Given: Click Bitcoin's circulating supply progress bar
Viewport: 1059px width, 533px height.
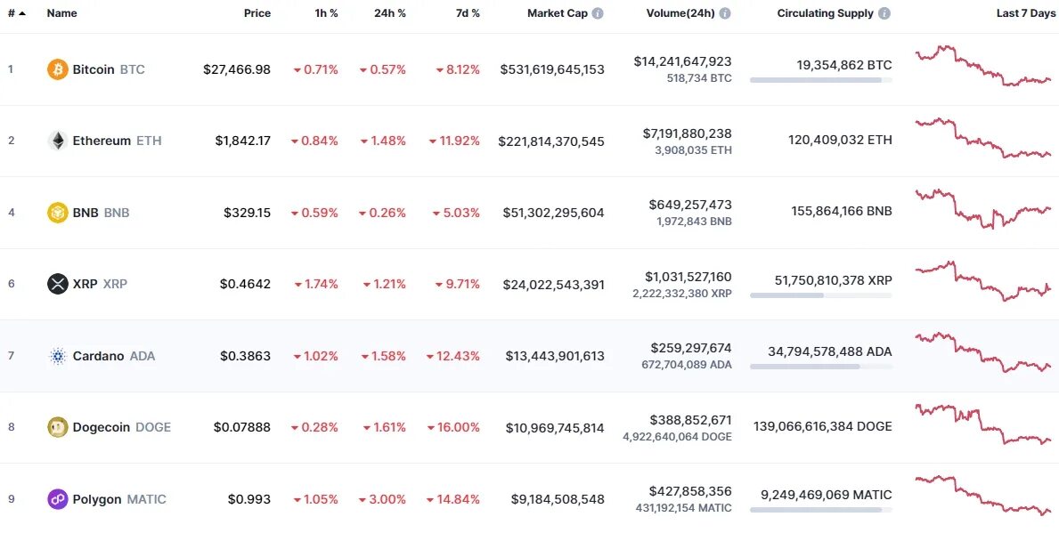Looking at the screenshot, I should 820,80.
